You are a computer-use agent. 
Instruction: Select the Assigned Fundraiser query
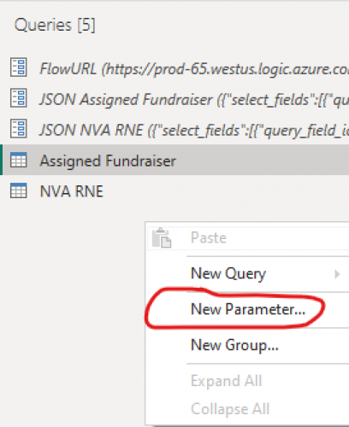176,160
